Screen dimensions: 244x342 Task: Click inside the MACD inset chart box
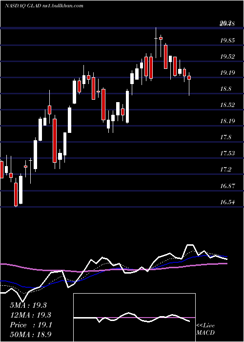[134, 318]
